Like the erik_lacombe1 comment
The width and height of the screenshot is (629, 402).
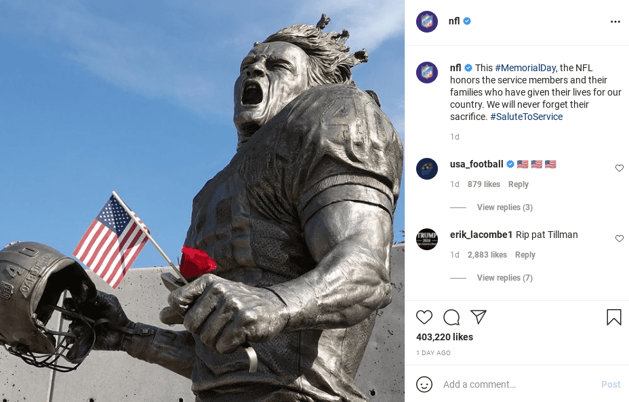tap(620, 239)
